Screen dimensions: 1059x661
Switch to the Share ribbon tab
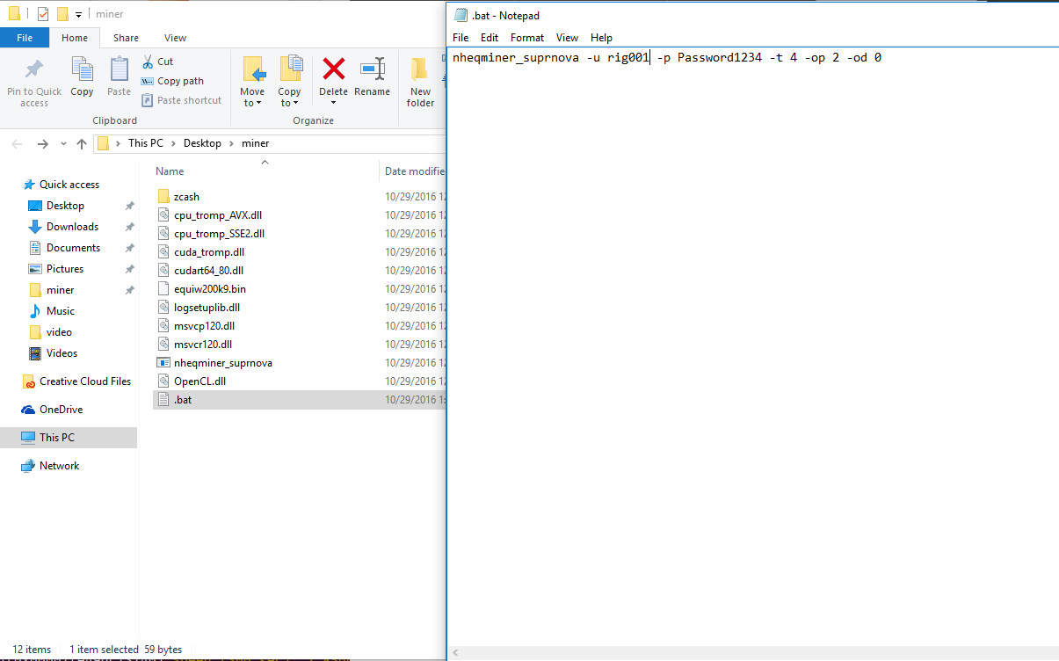[126, 38]
